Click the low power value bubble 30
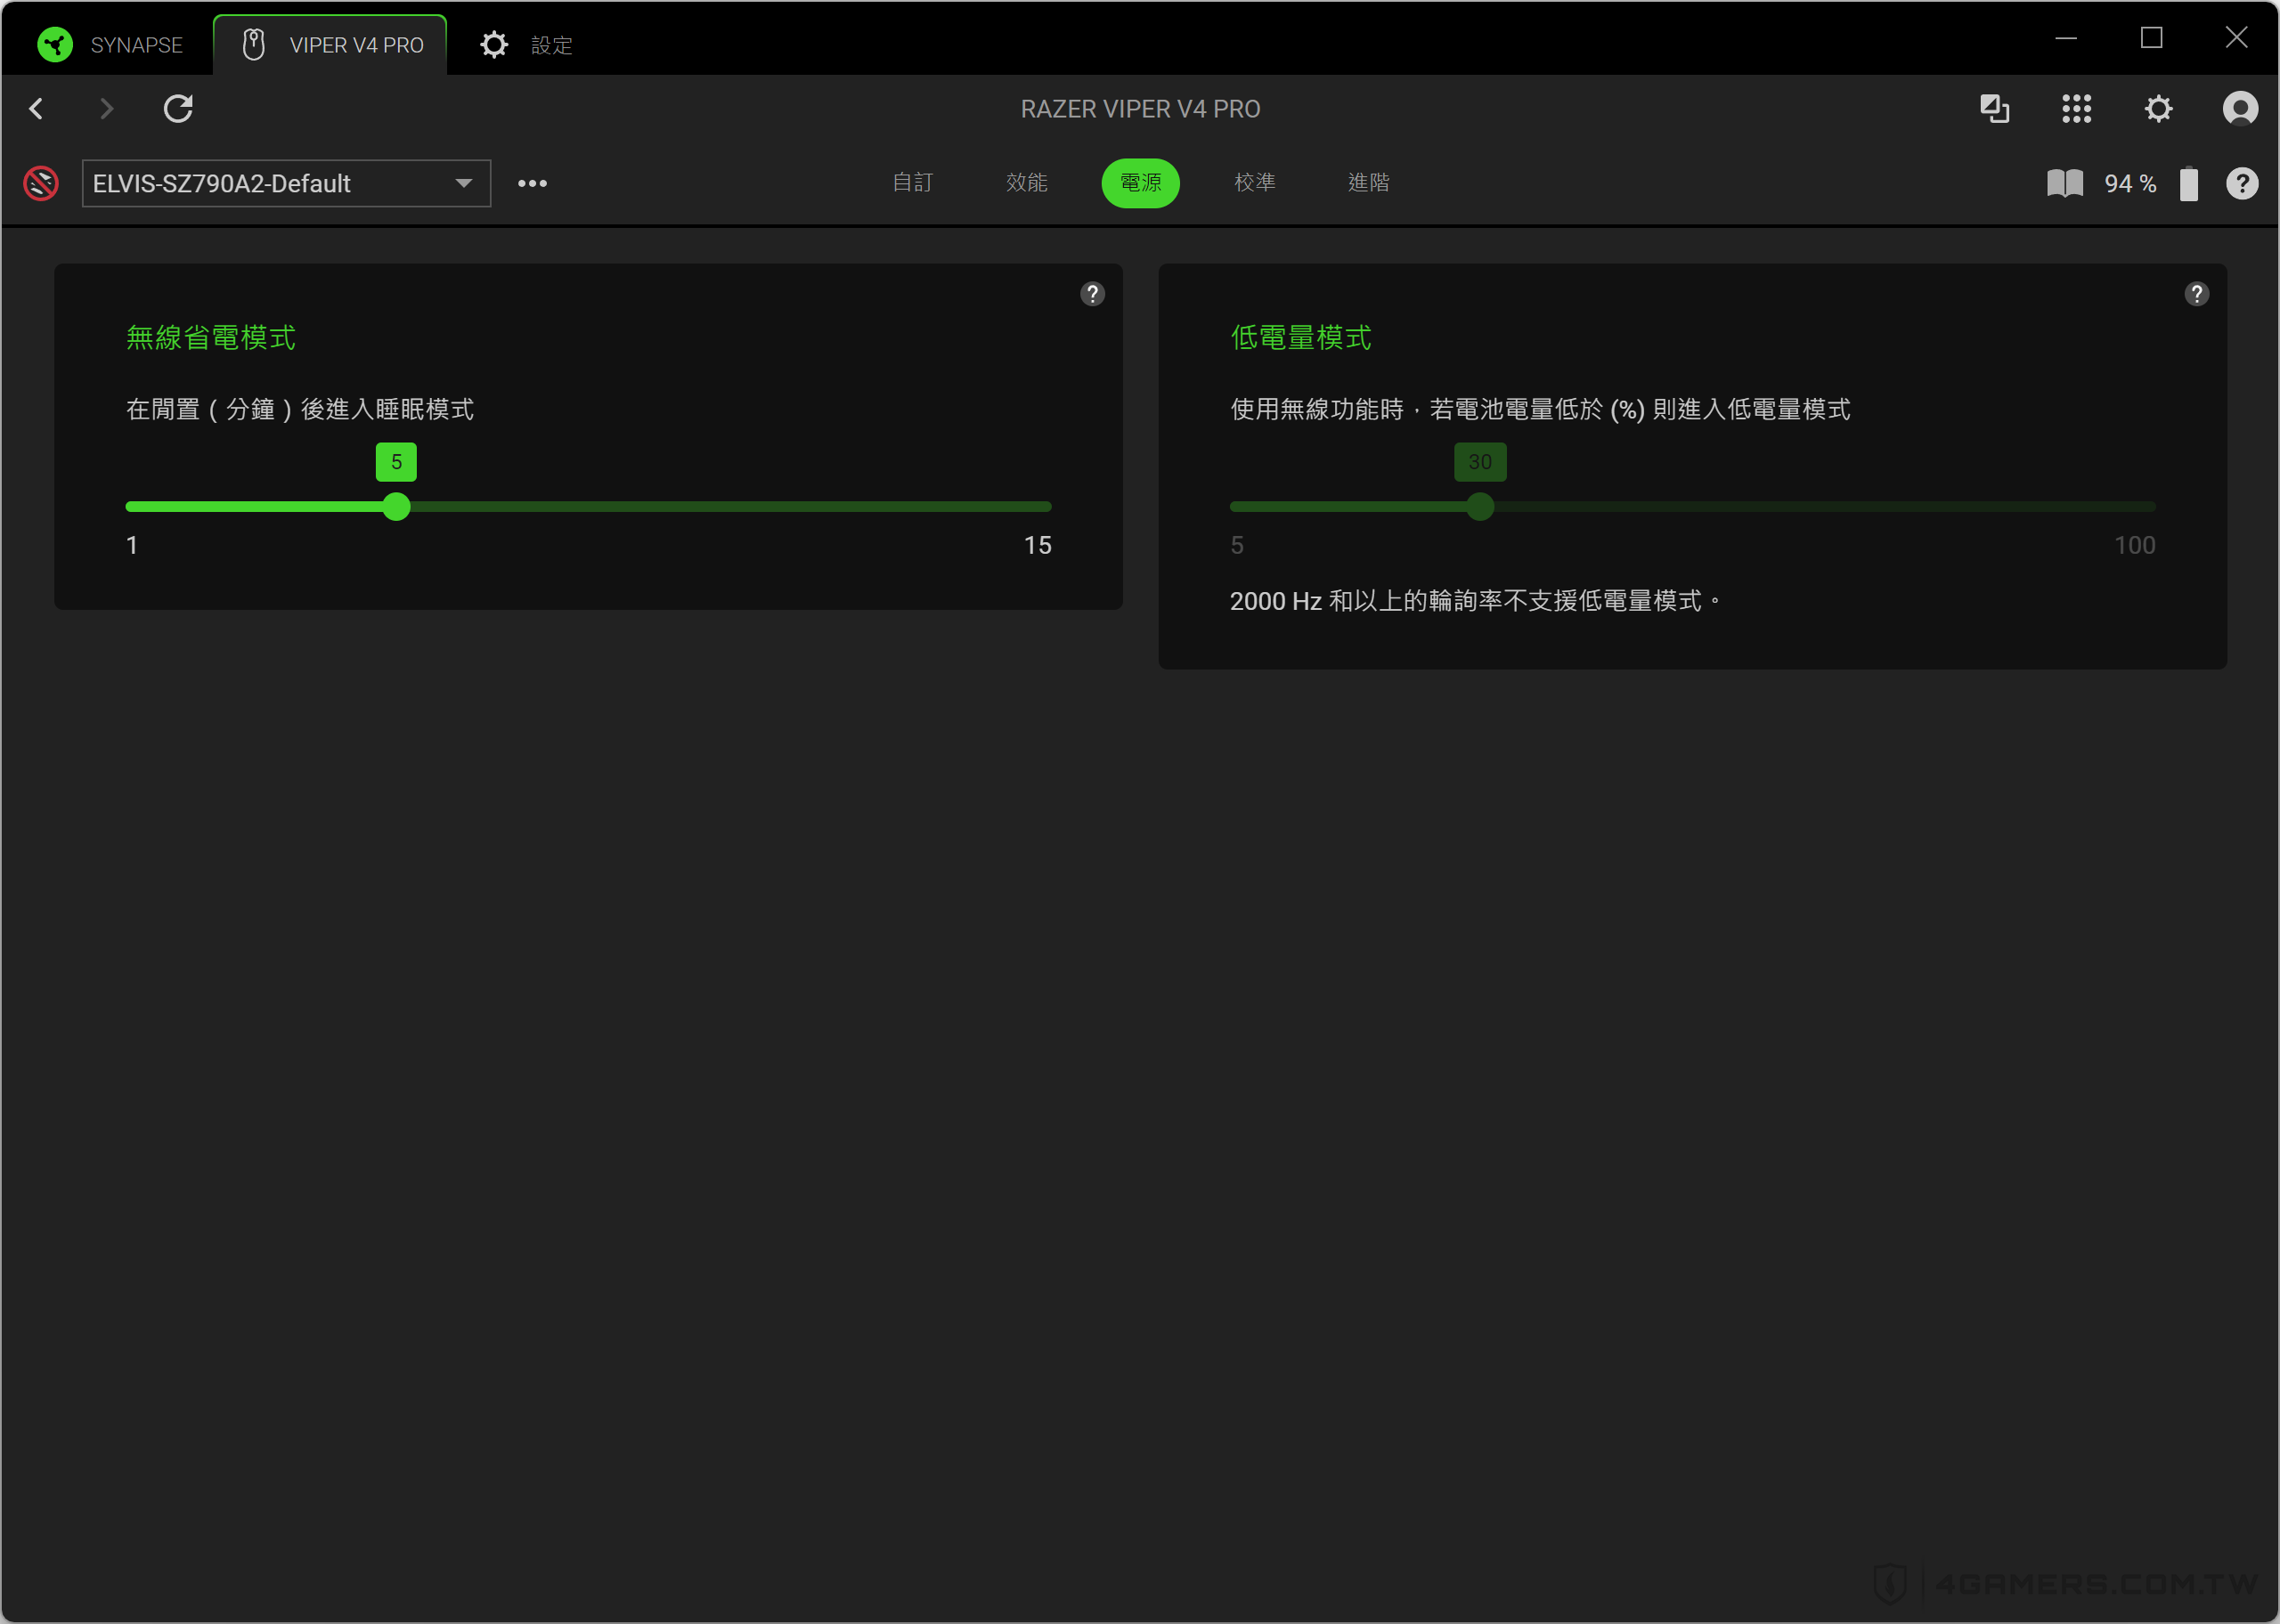The width and height of the screenshot is (2280, 1624). coord(1480,462)
